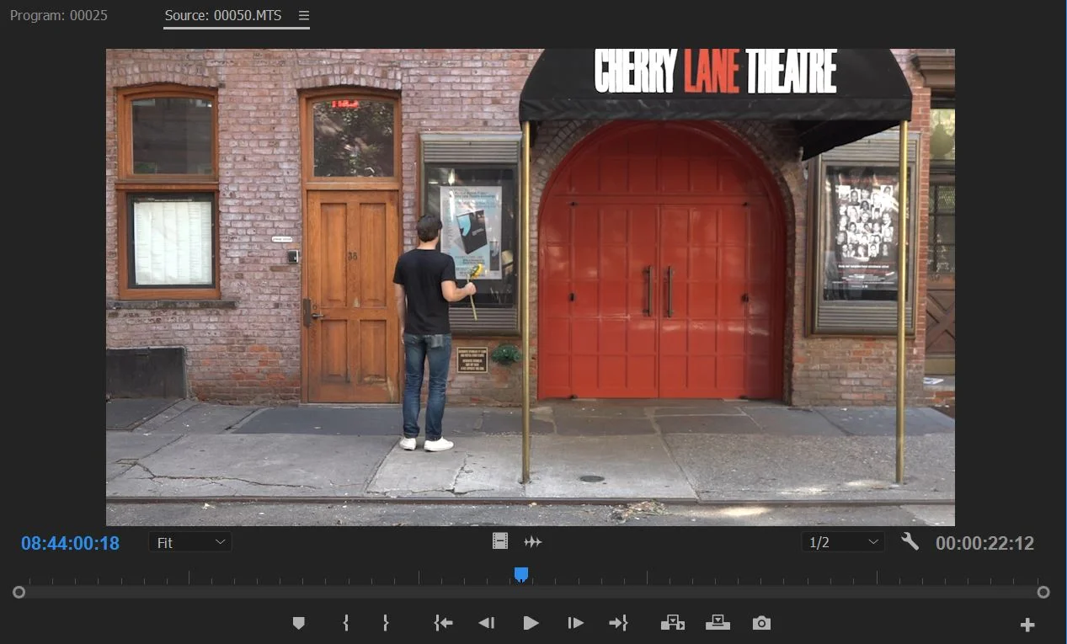The height and width of the screenshot is (644, 1067).
Task: Click the blue playhead on the time ruler
Action: coord(521,574)
